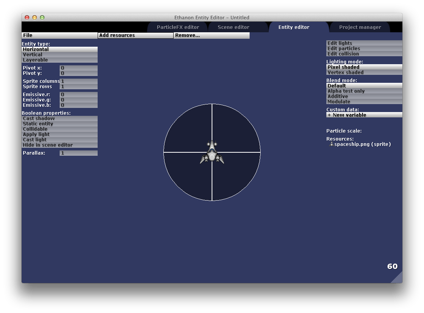Select Vertical entity type
Screen dimensions: 424x313
(59, 55)
